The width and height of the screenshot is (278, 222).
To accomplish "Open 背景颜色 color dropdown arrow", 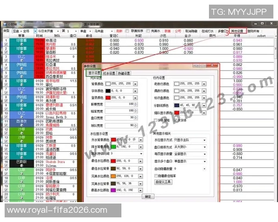I will click(135, 84).
